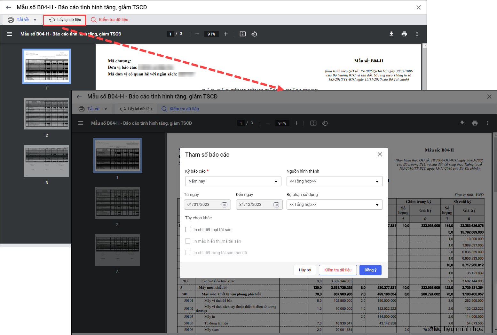Open more options menu in front PDF toolbar

(x=488, y=123)
